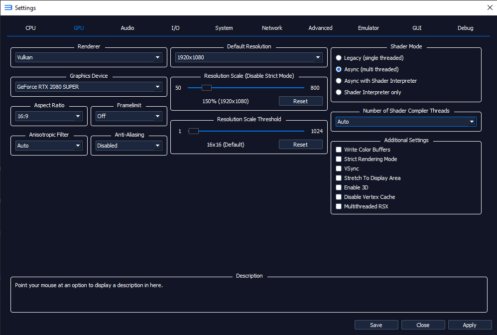
Task: Click the Close button at bottom
Action: tap(423, 325)
